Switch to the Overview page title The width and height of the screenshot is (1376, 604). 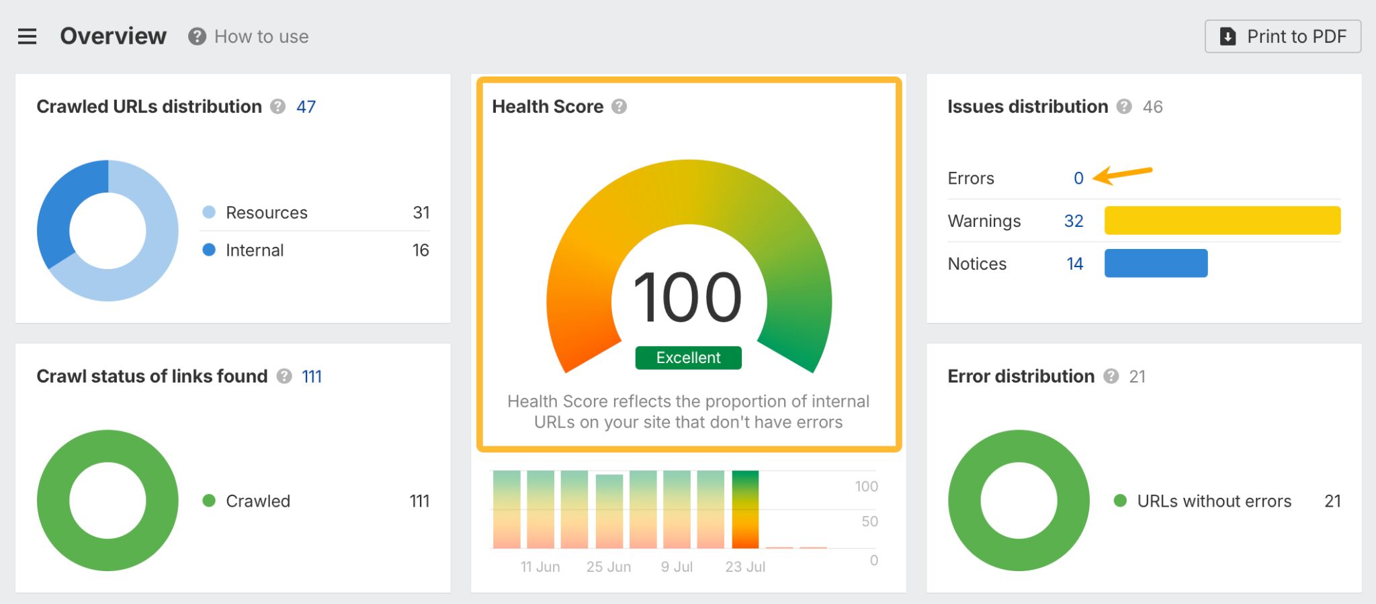(113, 36)
